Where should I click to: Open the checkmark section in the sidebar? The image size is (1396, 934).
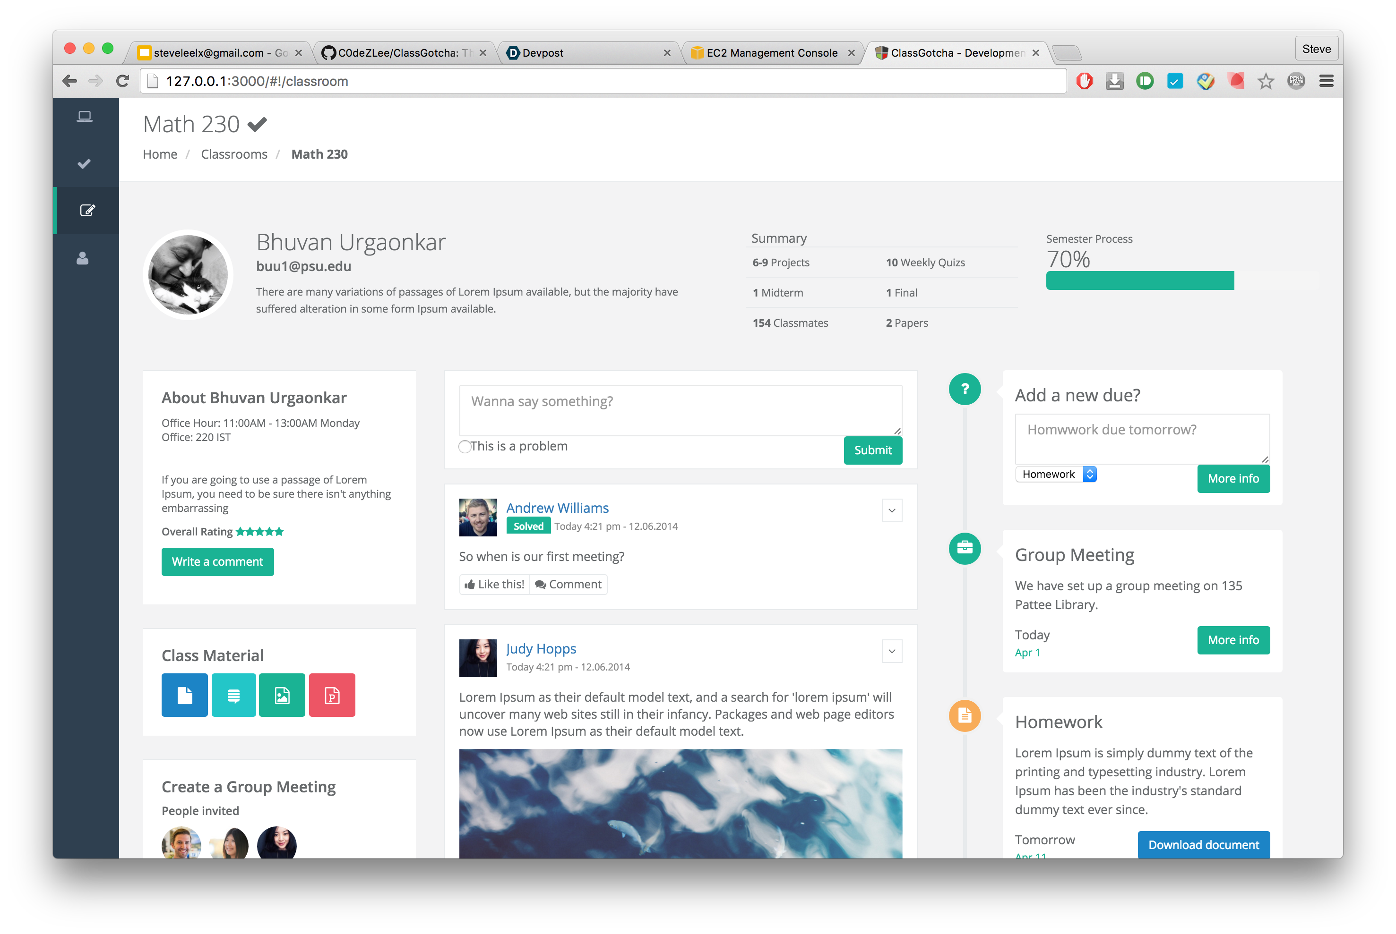click(x=85, y=163)
